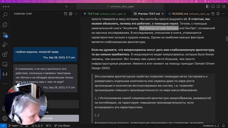This screenshot has height=128, width=228.
Task: Start a new Codeium chat conversation
Action: tap(66, 14)
